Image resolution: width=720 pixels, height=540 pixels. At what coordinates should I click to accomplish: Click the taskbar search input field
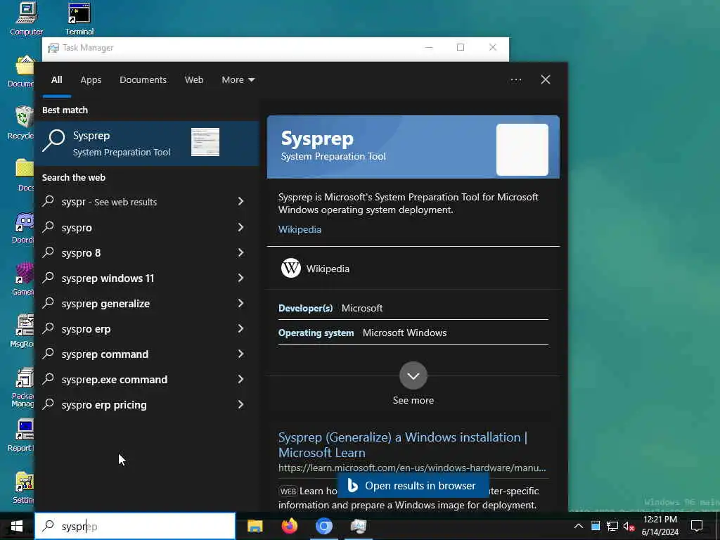[135, 526]
